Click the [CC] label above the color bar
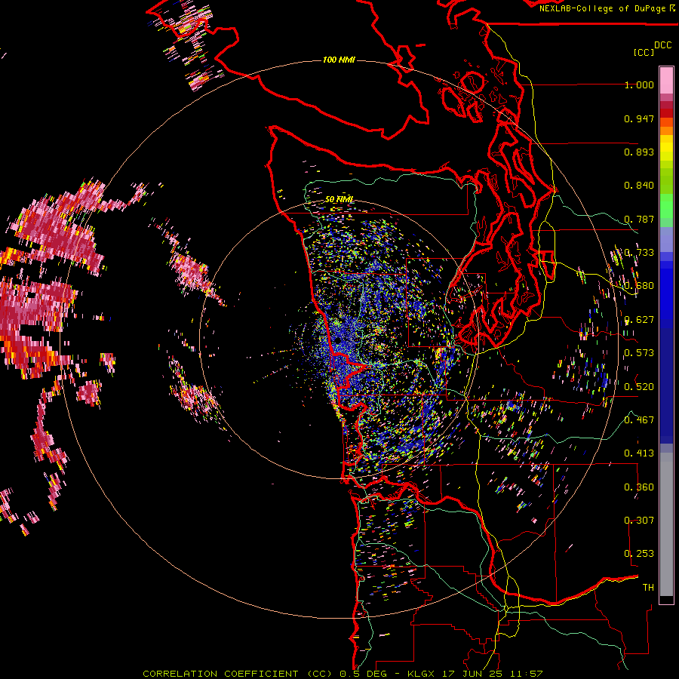This screenshot has width=679, height=679. (644, 52)
